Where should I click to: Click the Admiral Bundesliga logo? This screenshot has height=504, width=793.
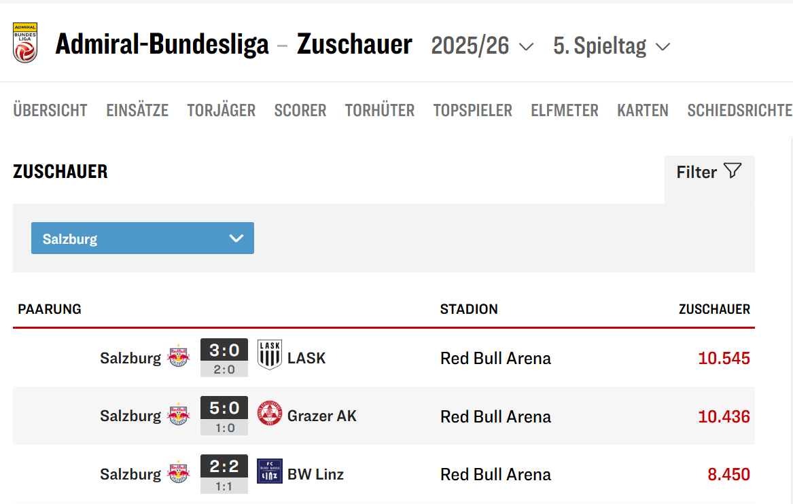[x=25, y=43]
